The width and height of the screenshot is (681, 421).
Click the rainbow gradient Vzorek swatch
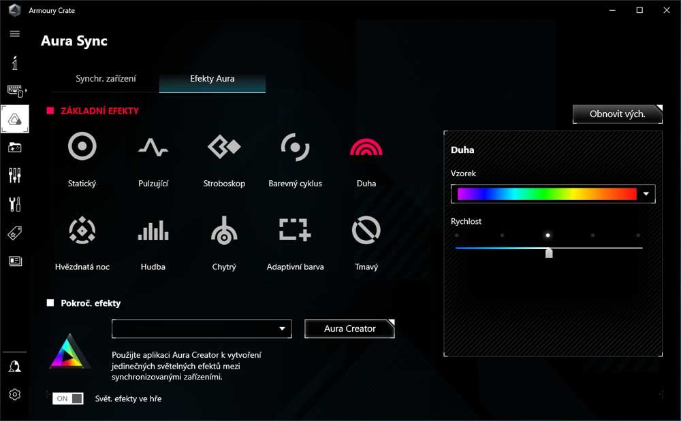coord(548,194)
